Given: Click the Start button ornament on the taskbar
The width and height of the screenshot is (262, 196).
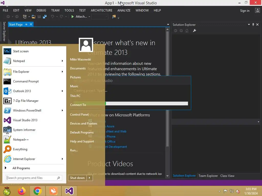Looking at the screenshot, I should point(7,191).
